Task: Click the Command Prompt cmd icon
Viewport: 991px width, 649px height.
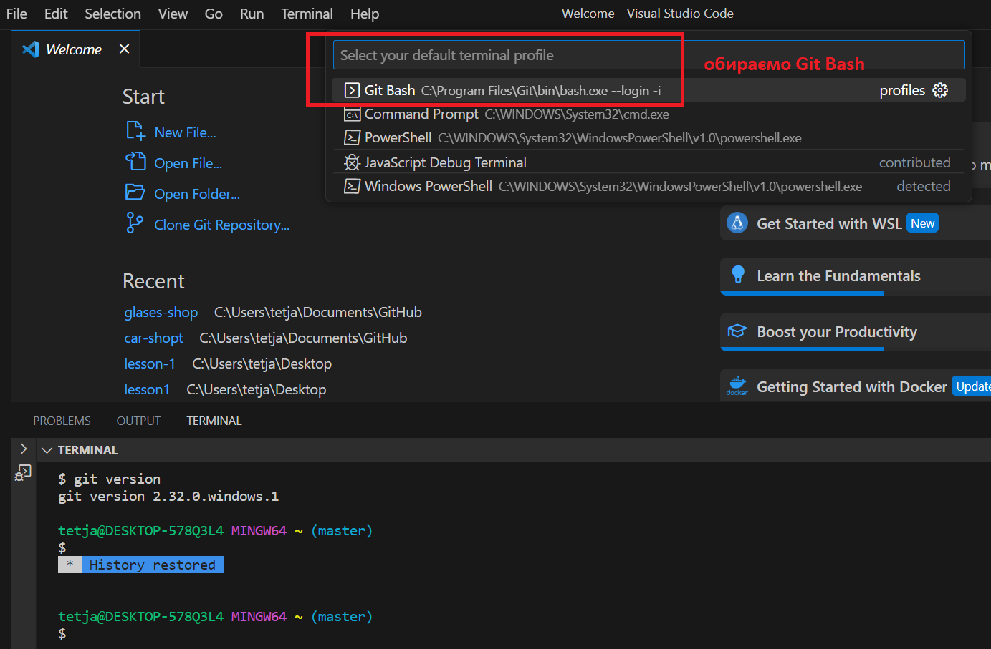Action: click(352, 114)
